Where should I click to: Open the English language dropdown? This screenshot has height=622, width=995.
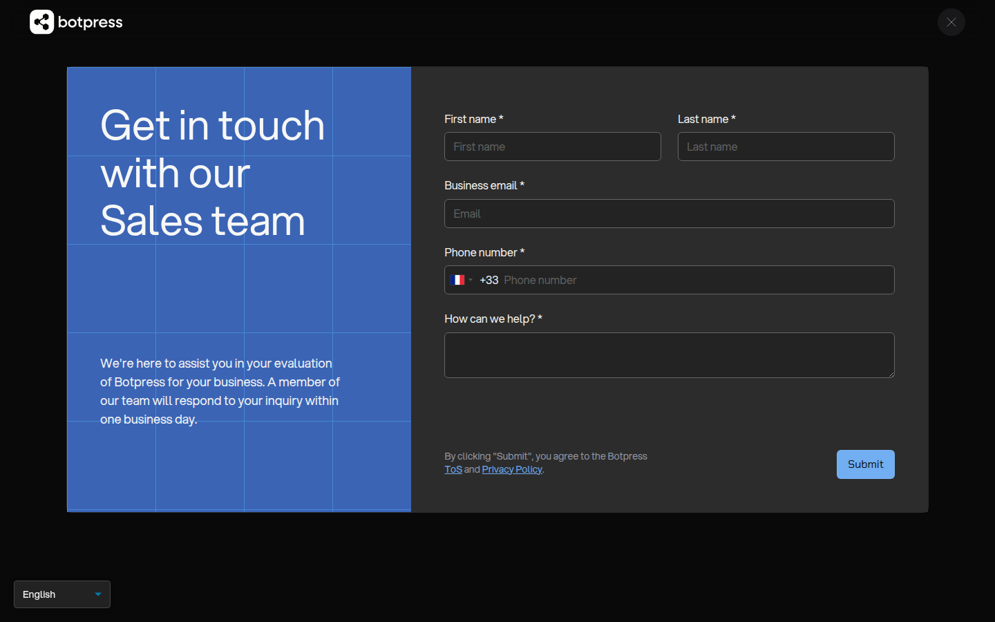pos(61,594)
